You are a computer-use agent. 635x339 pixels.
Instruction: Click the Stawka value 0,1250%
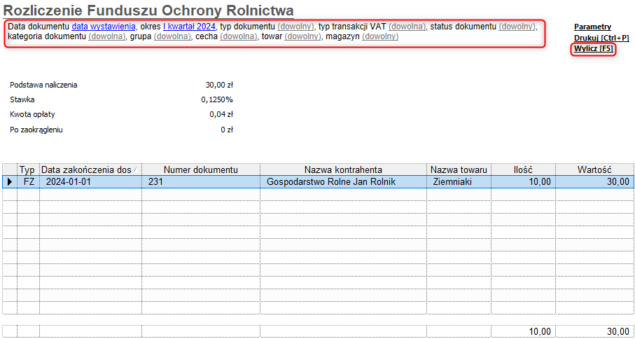click(217, 99)
